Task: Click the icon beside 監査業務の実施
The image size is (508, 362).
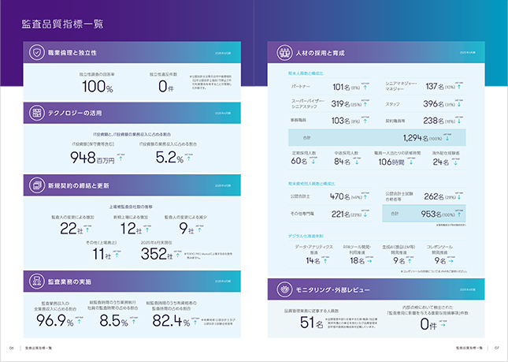Action: pyautogui.click(x=37, y=280)
